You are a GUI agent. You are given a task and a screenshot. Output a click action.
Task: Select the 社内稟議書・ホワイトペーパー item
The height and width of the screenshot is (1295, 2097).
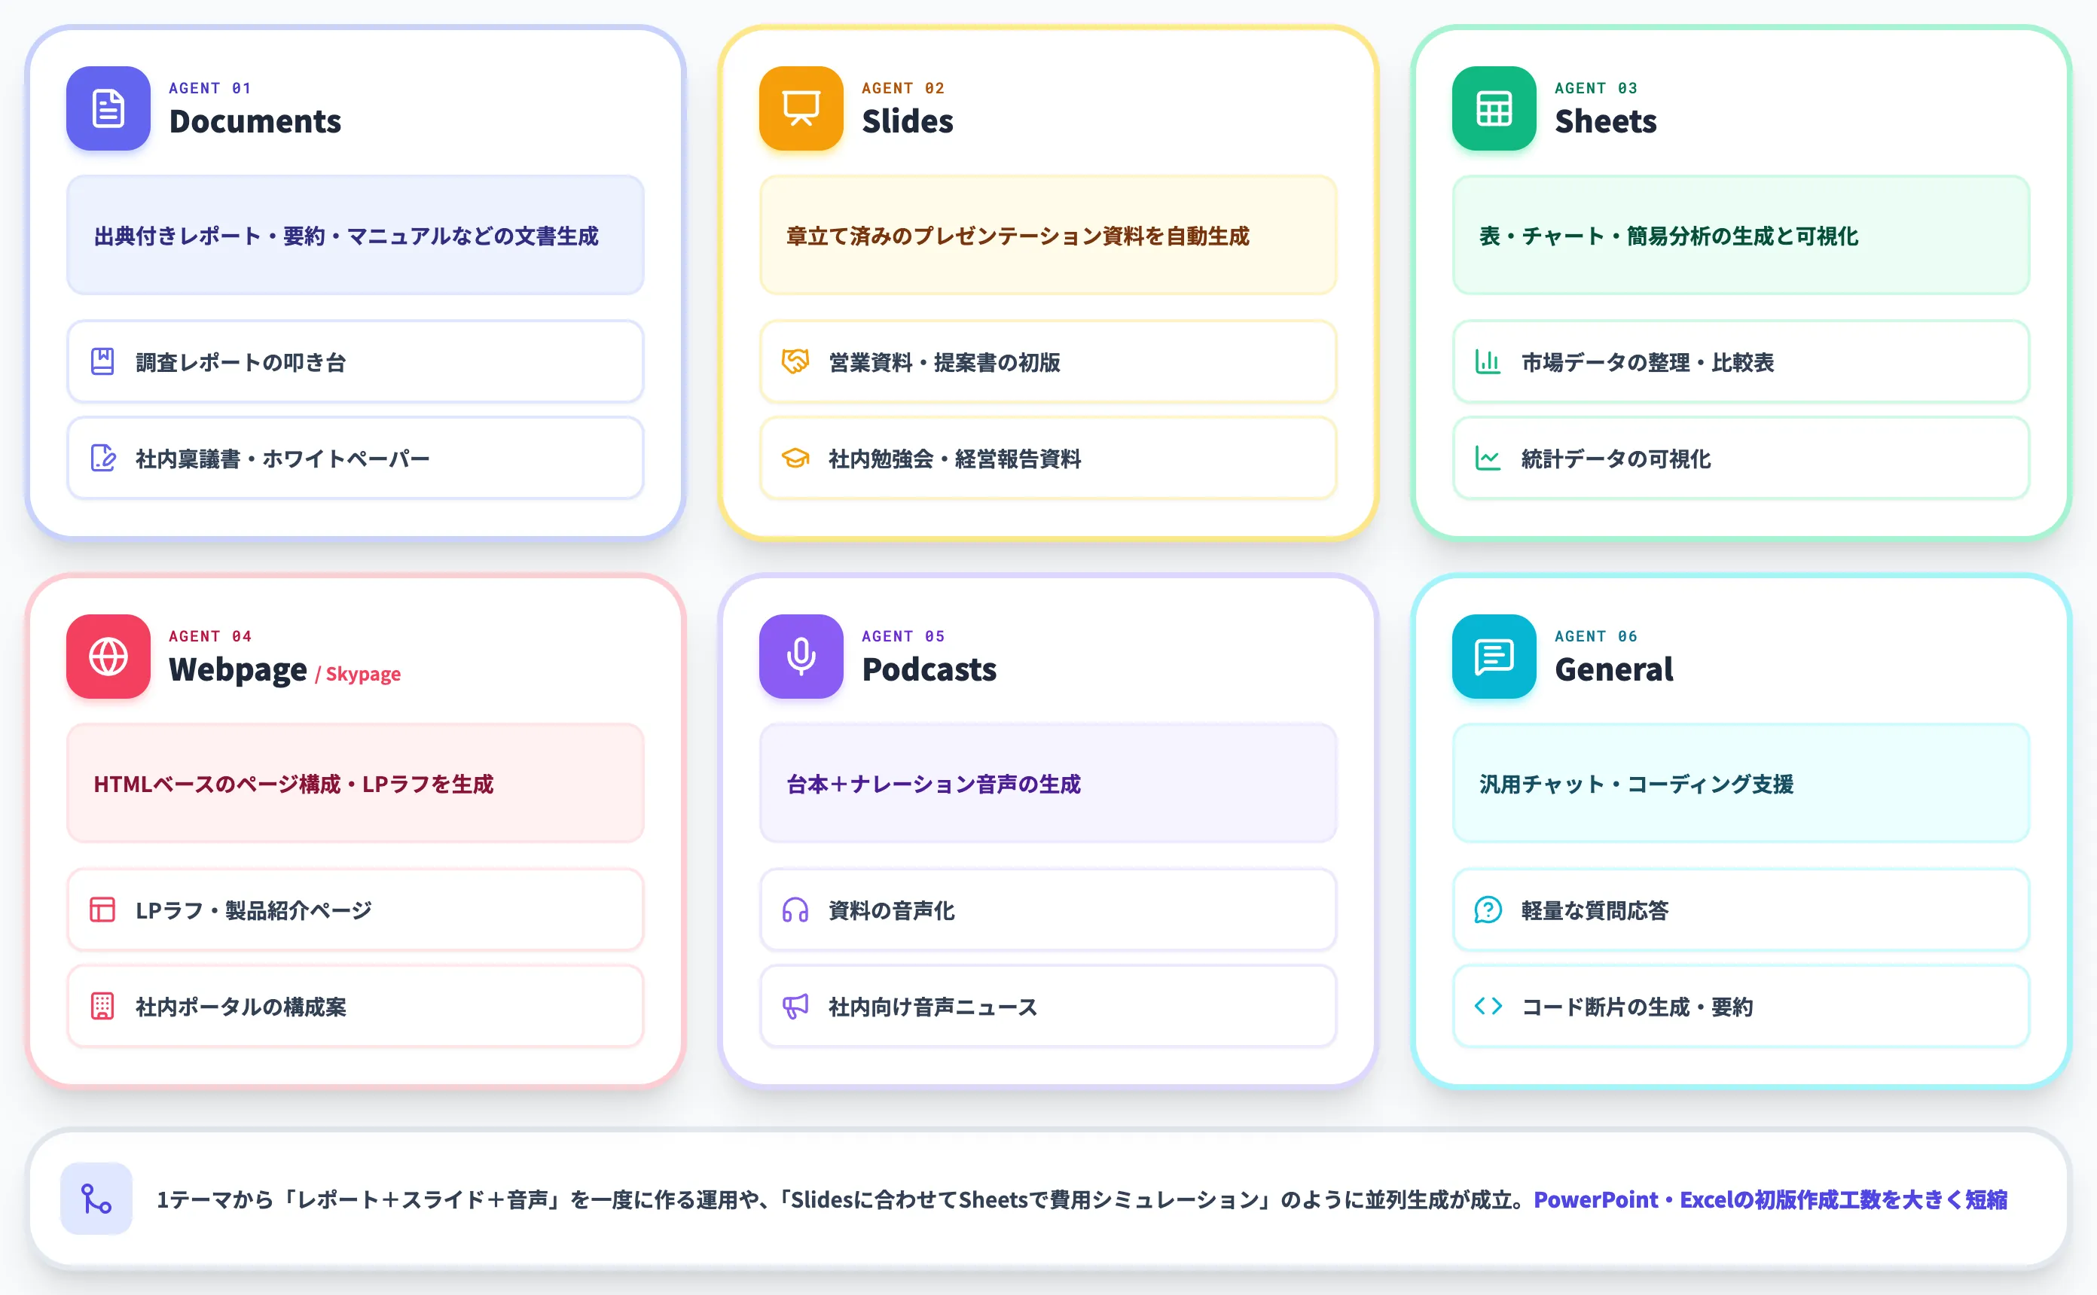(x=356, y=459)
